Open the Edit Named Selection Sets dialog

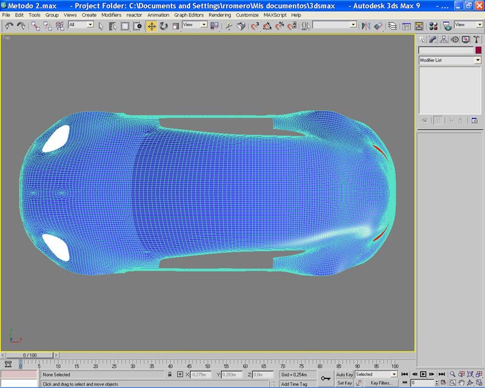coord(306,26)
